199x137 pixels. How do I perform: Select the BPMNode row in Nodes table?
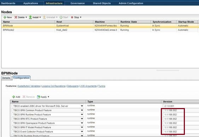[x=100, y=26]
